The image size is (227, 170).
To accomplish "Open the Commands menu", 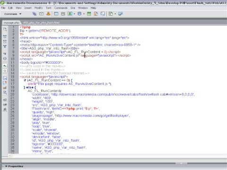I will pyautogui.click(x=61, y=8).
